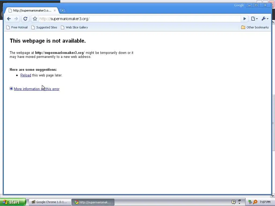This screenshot has width=275, height=206.
Task: Click the vertical scrollbar thumb on the right
Action: (273, 123)
